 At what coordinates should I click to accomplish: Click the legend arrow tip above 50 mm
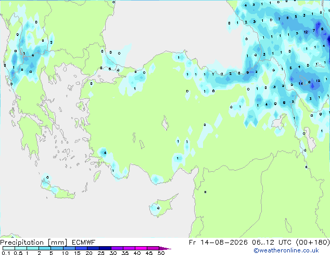coord(165,248)
